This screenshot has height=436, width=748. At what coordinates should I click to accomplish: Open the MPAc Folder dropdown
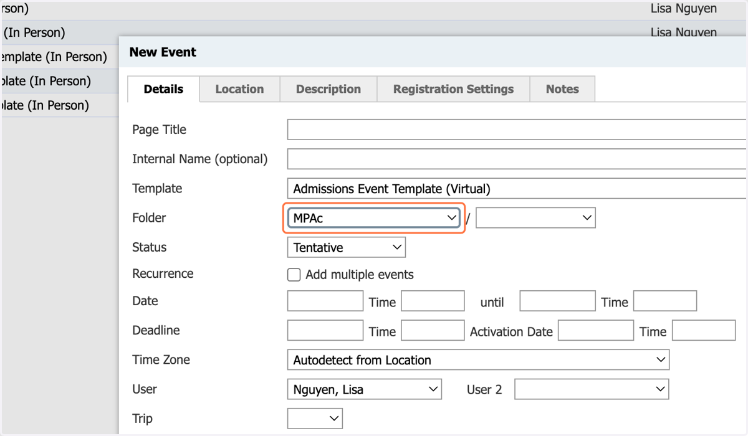pyautogui.click(x=374, y=218)
